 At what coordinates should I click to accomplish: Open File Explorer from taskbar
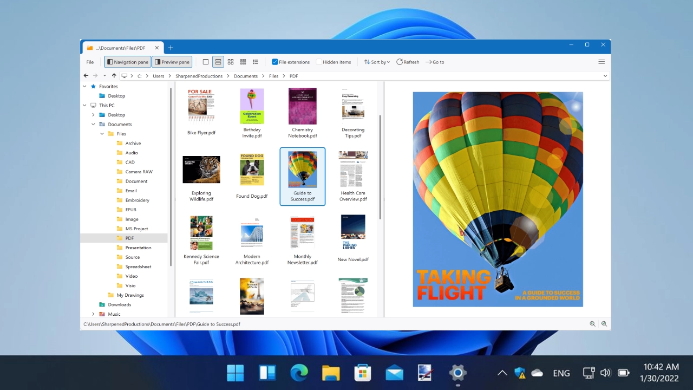[x=331, y=373]
